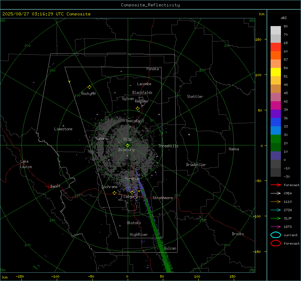Click the Hanna label
The image size is (301, 281).
(x=234, y=149)
